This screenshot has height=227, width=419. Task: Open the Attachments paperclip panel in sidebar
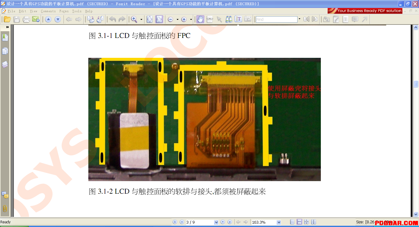point(5,208)
